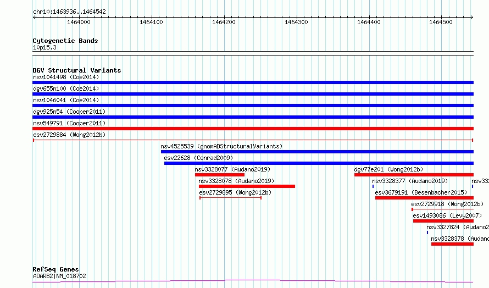Open esv2729918 (Wong2012b) variant label
This screenshot has height=288, width=489.
(x=447, y=204)
